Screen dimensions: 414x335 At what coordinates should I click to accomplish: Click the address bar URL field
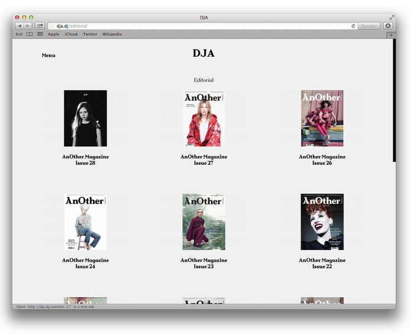(201, 26)
